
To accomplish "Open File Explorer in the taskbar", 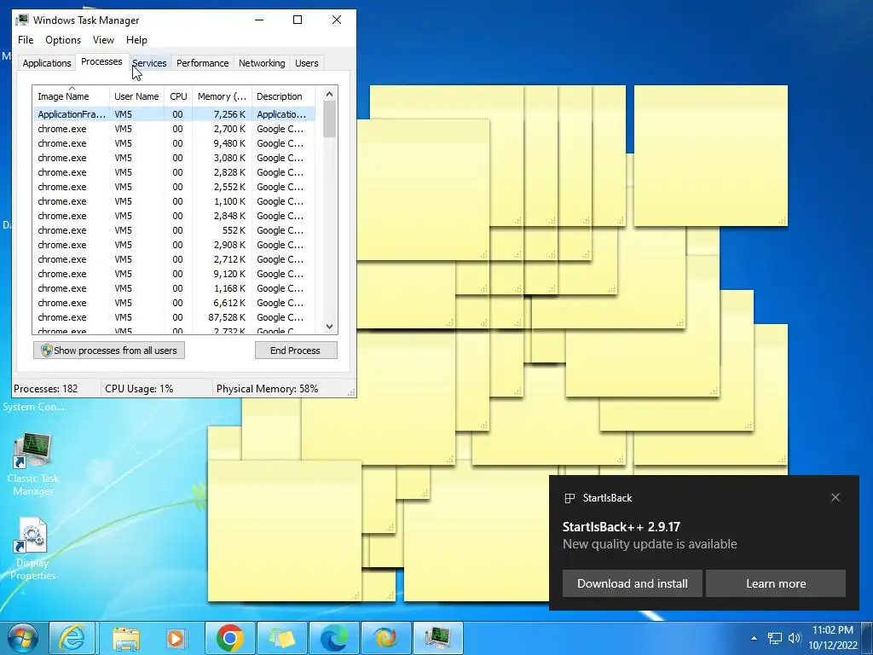I will (x=126, y=638).
